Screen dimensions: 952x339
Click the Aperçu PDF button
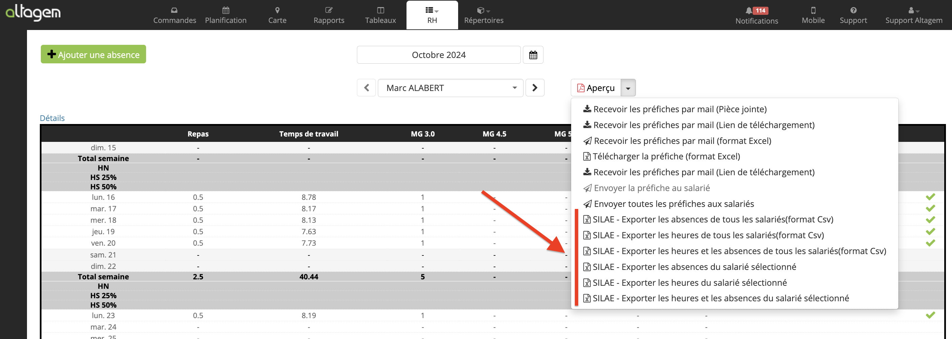coord(596,88)
